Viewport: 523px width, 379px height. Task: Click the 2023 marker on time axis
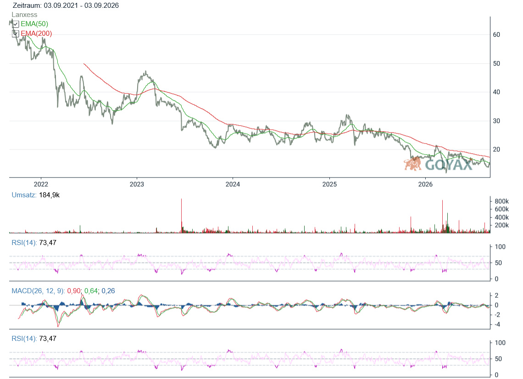coord(137,184)
